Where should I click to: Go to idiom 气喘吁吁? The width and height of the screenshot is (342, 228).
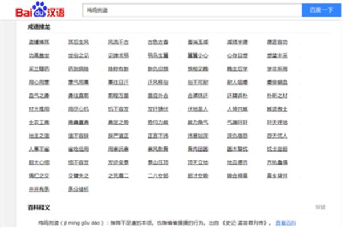(x=238, y=123)
